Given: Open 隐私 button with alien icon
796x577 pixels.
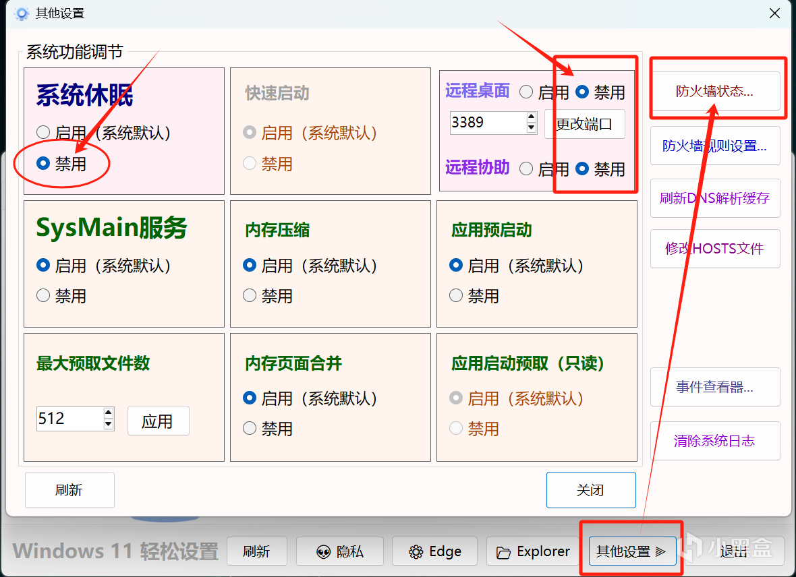Looking at the screenshot, I should click(339, 551).
